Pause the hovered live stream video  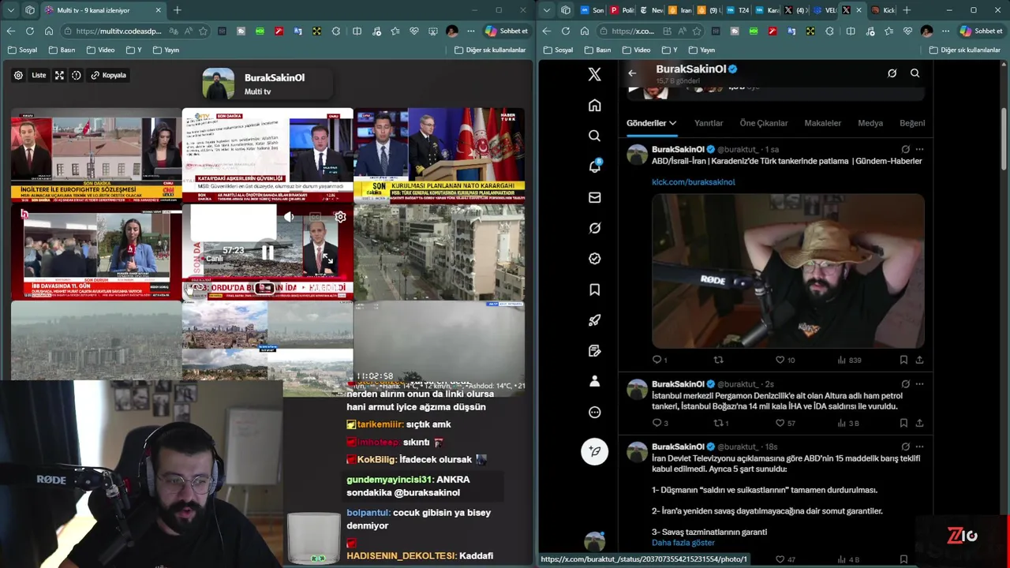[x=267, y=252]
